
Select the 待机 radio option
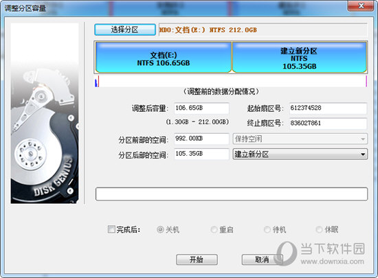click(267, 229)
